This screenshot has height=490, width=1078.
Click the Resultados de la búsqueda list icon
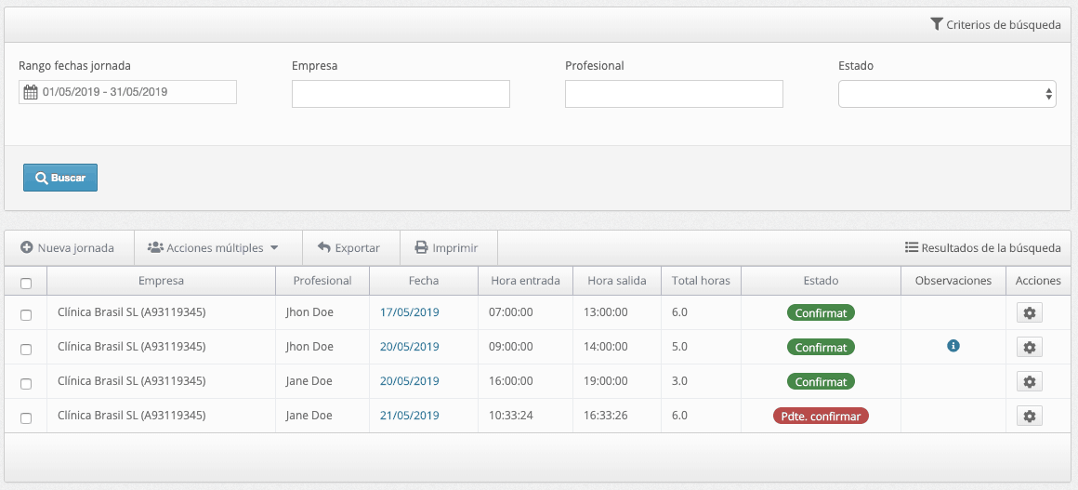coord(912,247)
